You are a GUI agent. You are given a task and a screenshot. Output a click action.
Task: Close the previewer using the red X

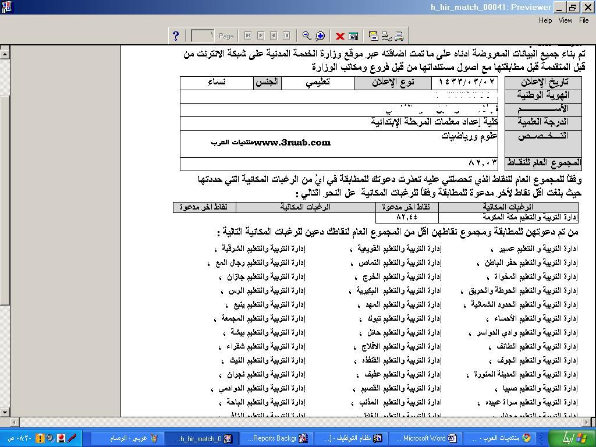[340, 36]
